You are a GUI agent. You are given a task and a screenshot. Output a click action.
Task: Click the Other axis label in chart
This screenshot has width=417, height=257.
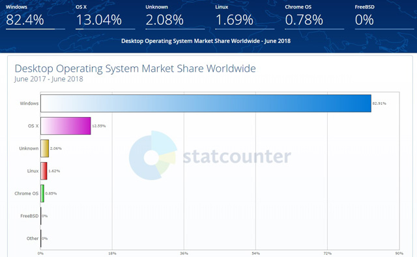point(33,238)
